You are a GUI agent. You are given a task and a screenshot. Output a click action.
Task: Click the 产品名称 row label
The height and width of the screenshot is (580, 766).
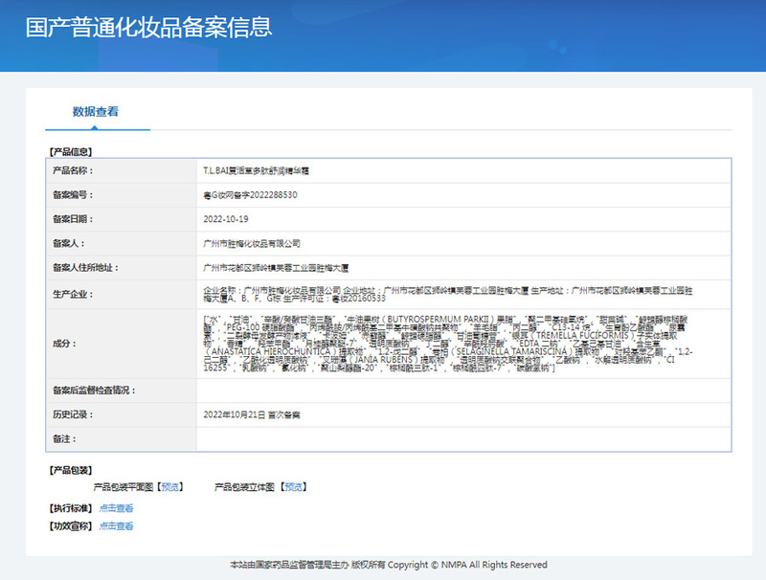(x=73, y=171)
